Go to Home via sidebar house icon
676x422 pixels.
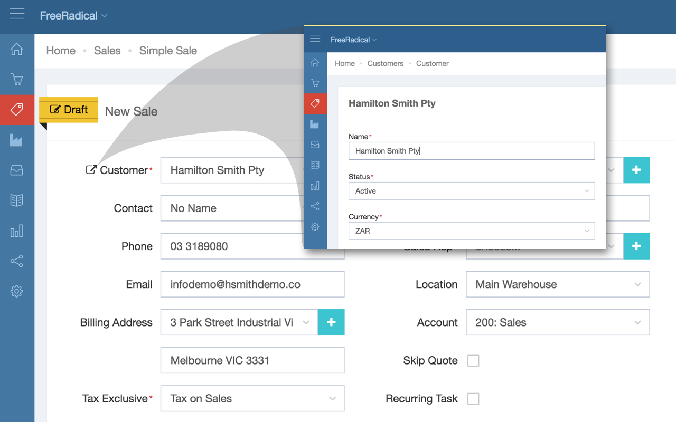(x=17, y=49)
